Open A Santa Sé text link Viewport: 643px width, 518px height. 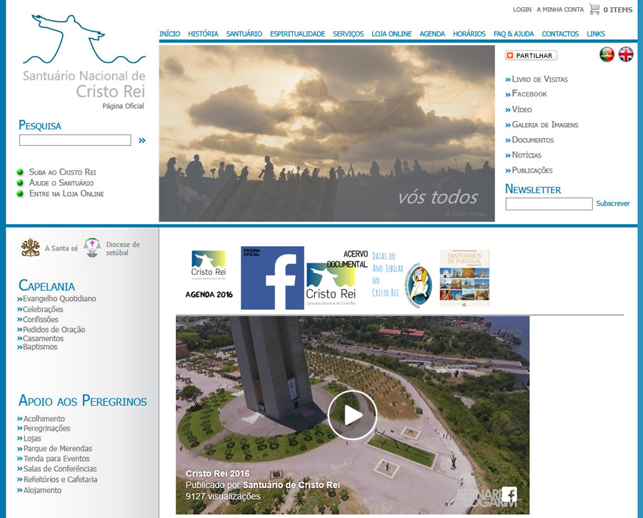pyautogui.click(x=61, y=248)
